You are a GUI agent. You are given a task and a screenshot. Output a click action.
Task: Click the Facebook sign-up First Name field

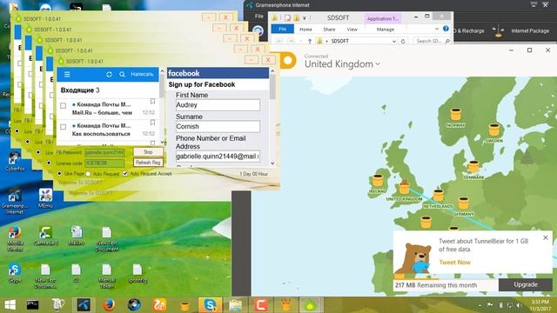coord(218,105)
